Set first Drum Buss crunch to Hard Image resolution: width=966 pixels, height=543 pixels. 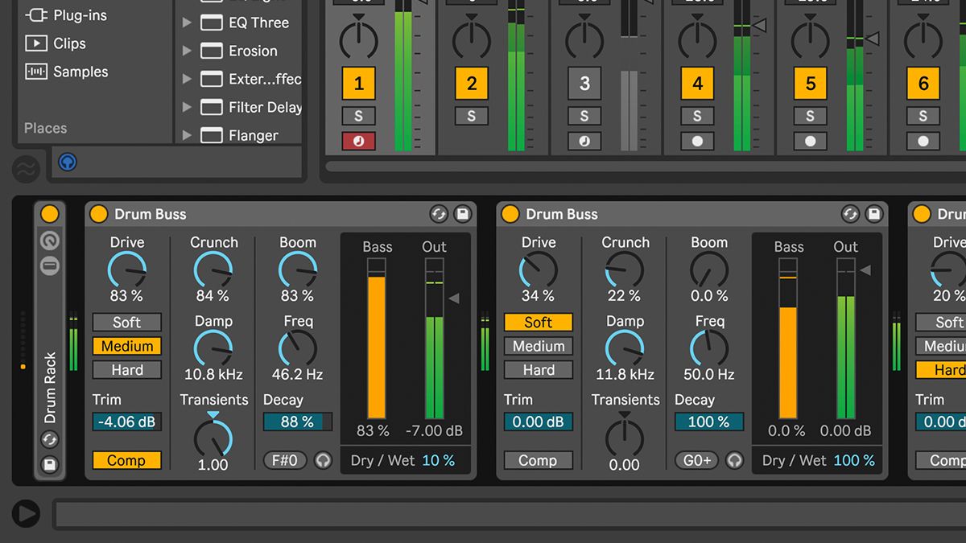click(126, 369)
